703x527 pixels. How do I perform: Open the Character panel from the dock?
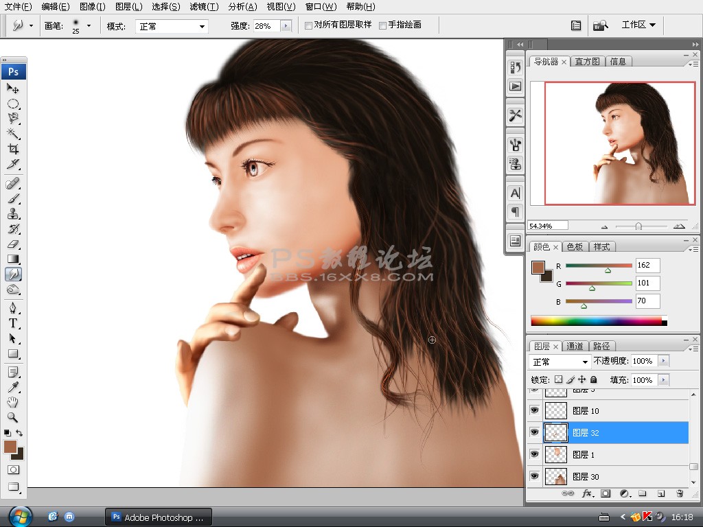515,193
